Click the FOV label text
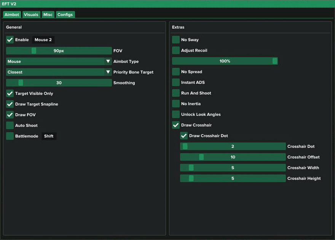335x240 pixels. (118, 51)
